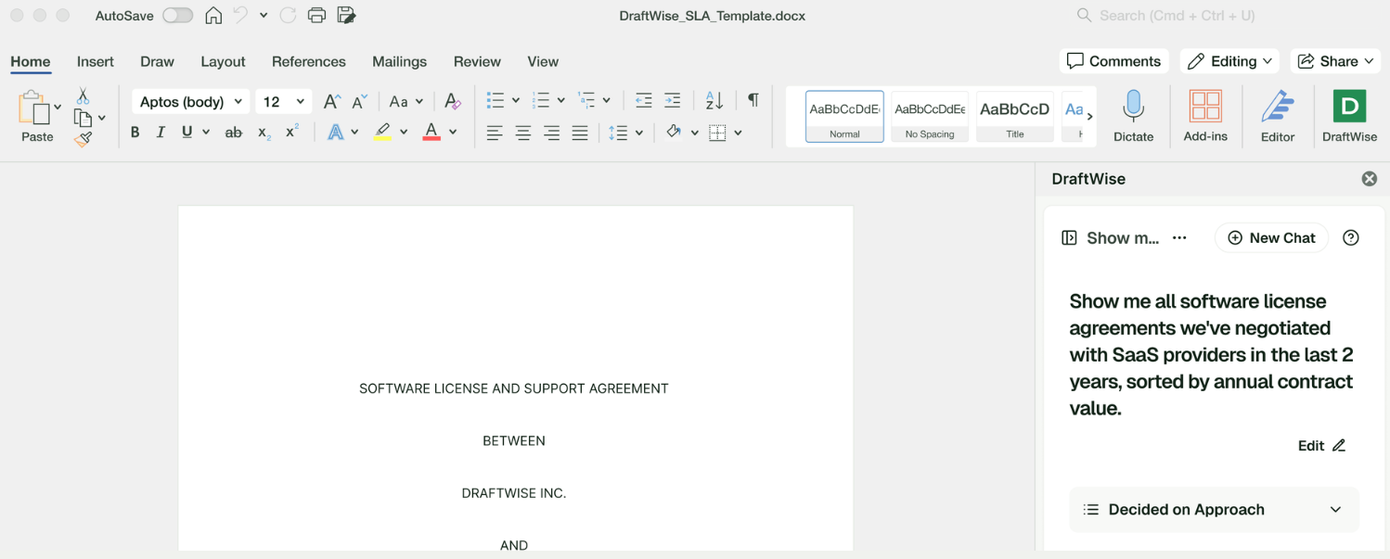Undo the last action
This screenshot has height=559, width=1390.
pyautogui.click(x=240, y=16)
